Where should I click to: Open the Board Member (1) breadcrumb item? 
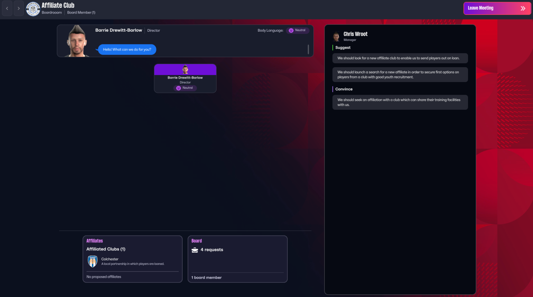[x=81, y=12]
